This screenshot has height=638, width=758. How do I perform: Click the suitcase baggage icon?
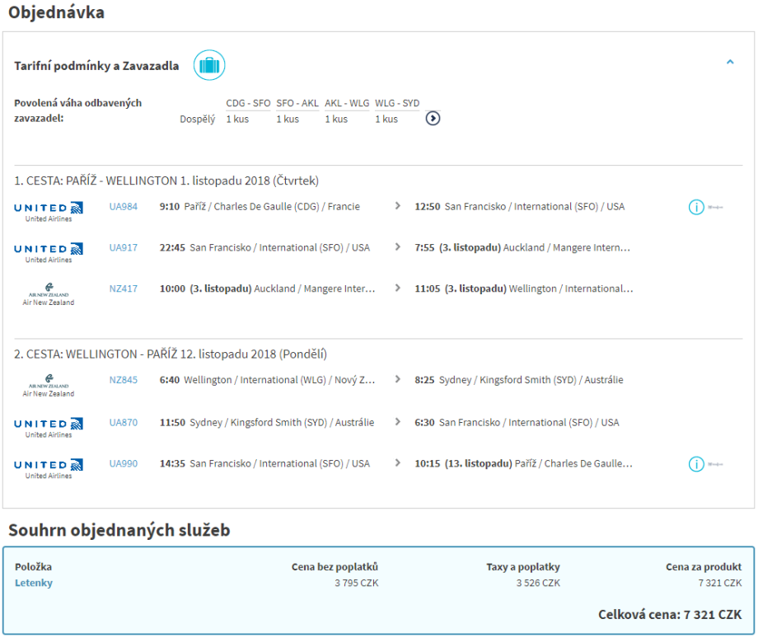[209, 65]
